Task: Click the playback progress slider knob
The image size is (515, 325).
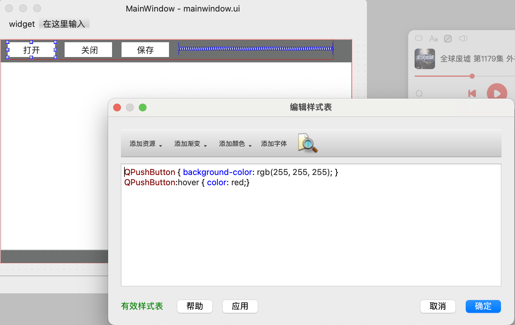Action: 472,76
